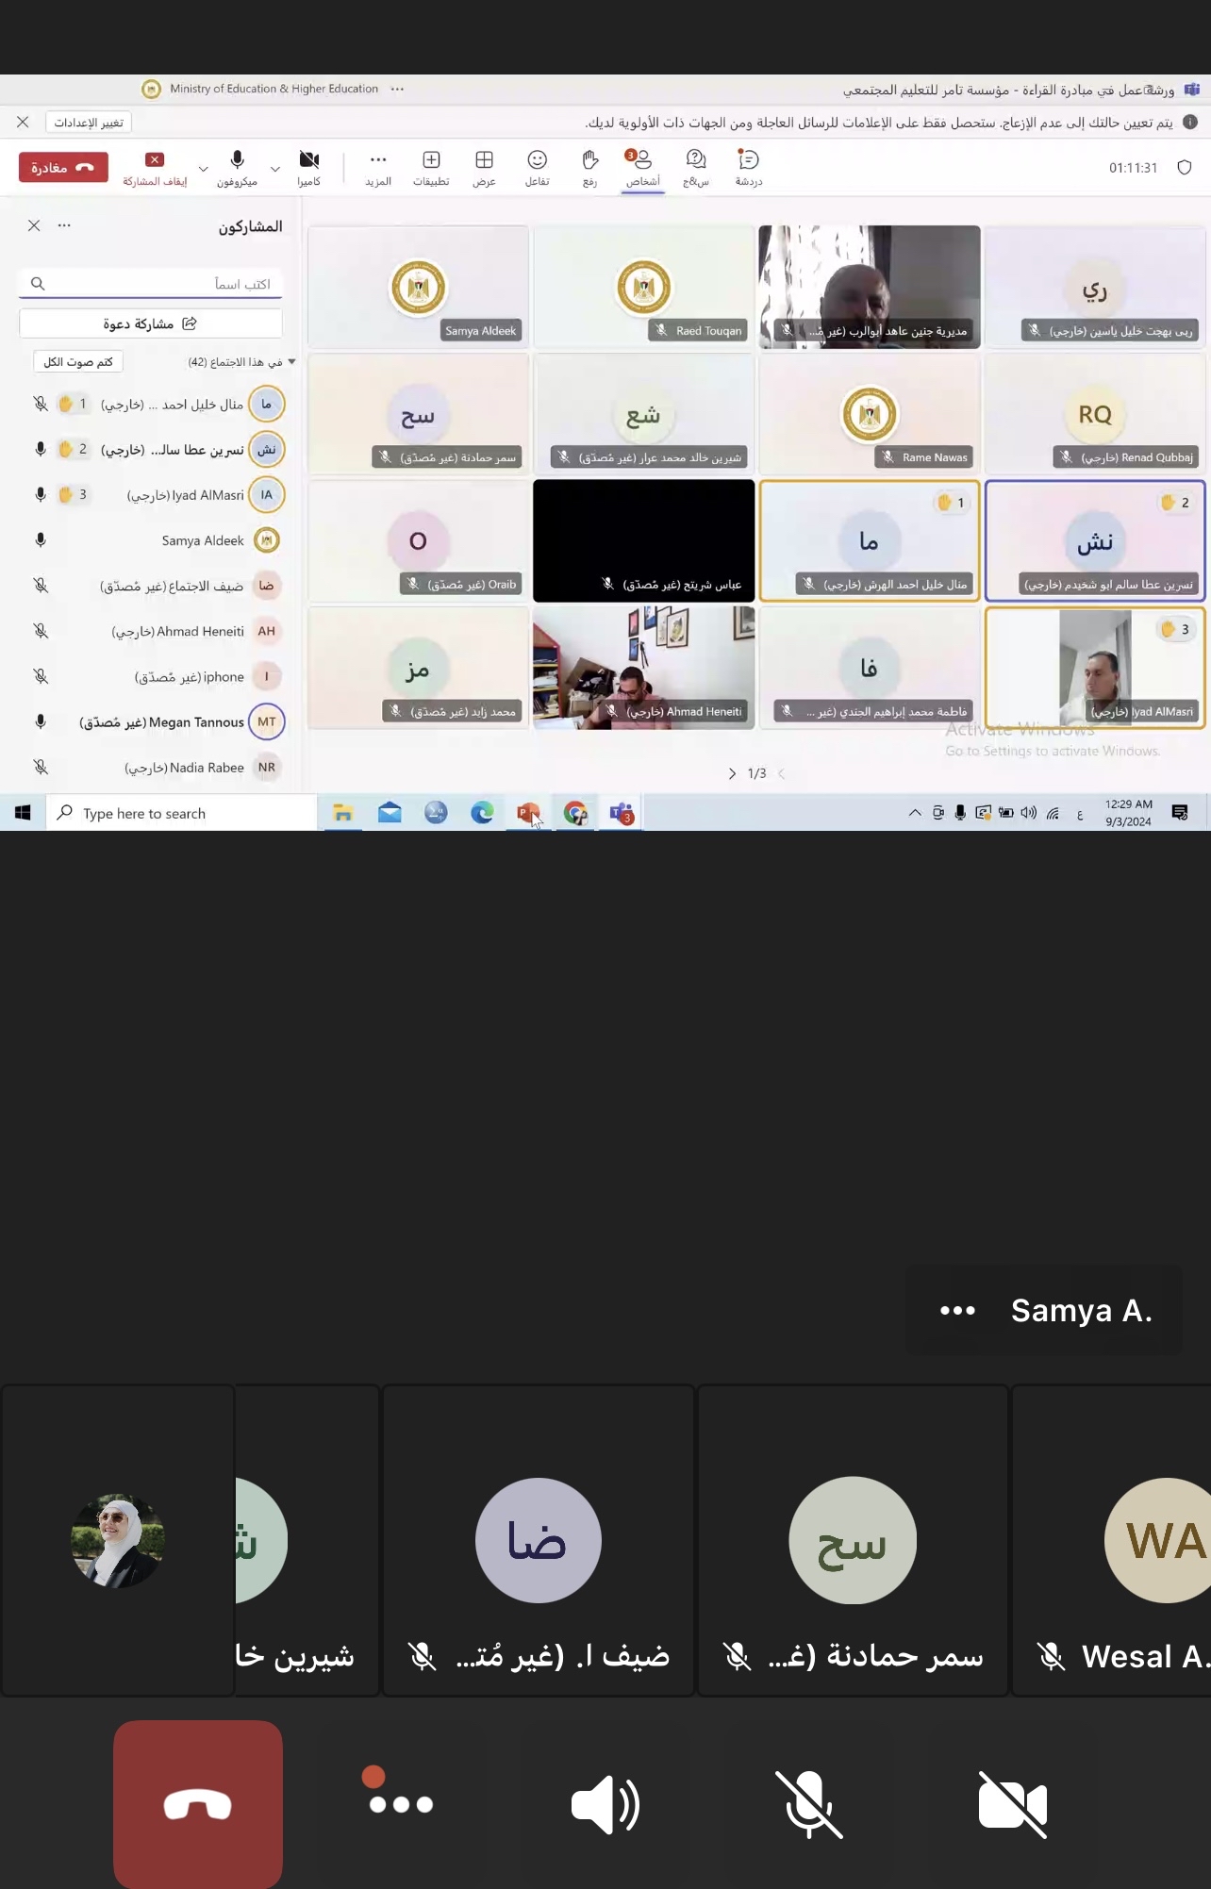
Task: Turn on the camera in the bottom call bar
Action: coord(1013,1804)
